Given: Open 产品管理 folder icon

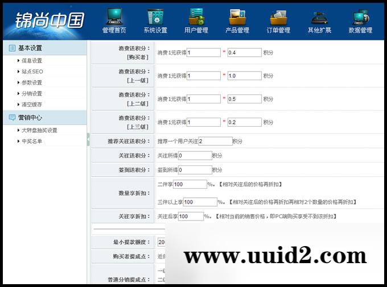Looking at the screenshot, I should coord(237,17).
